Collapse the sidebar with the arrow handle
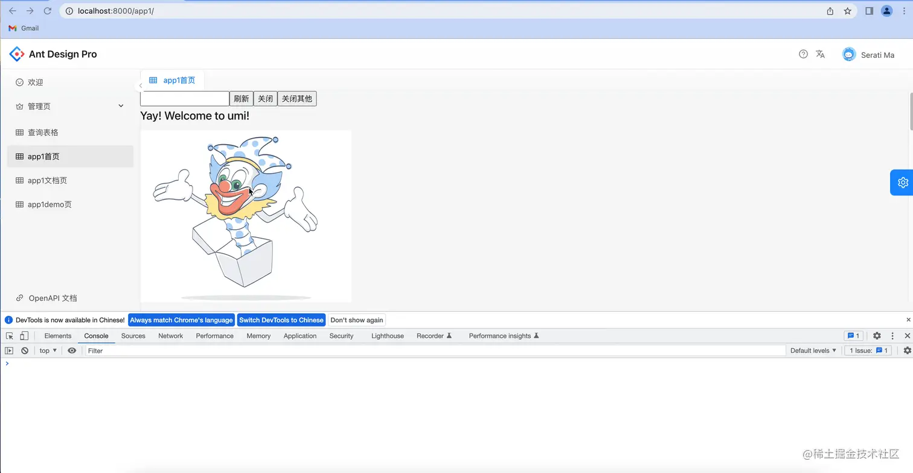Screen dimensions: 913x473 pos(140,86)
